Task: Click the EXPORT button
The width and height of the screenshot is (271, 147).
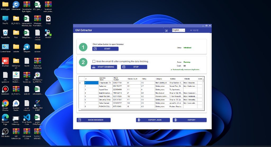Action: tap(189, 120)
